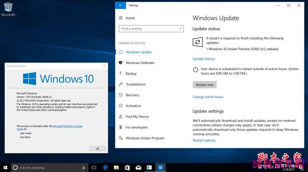The height and width of the screenshot is (172, 308).
Task: Open the Mail app from the taskbar
Action: (x=138, y=167)
